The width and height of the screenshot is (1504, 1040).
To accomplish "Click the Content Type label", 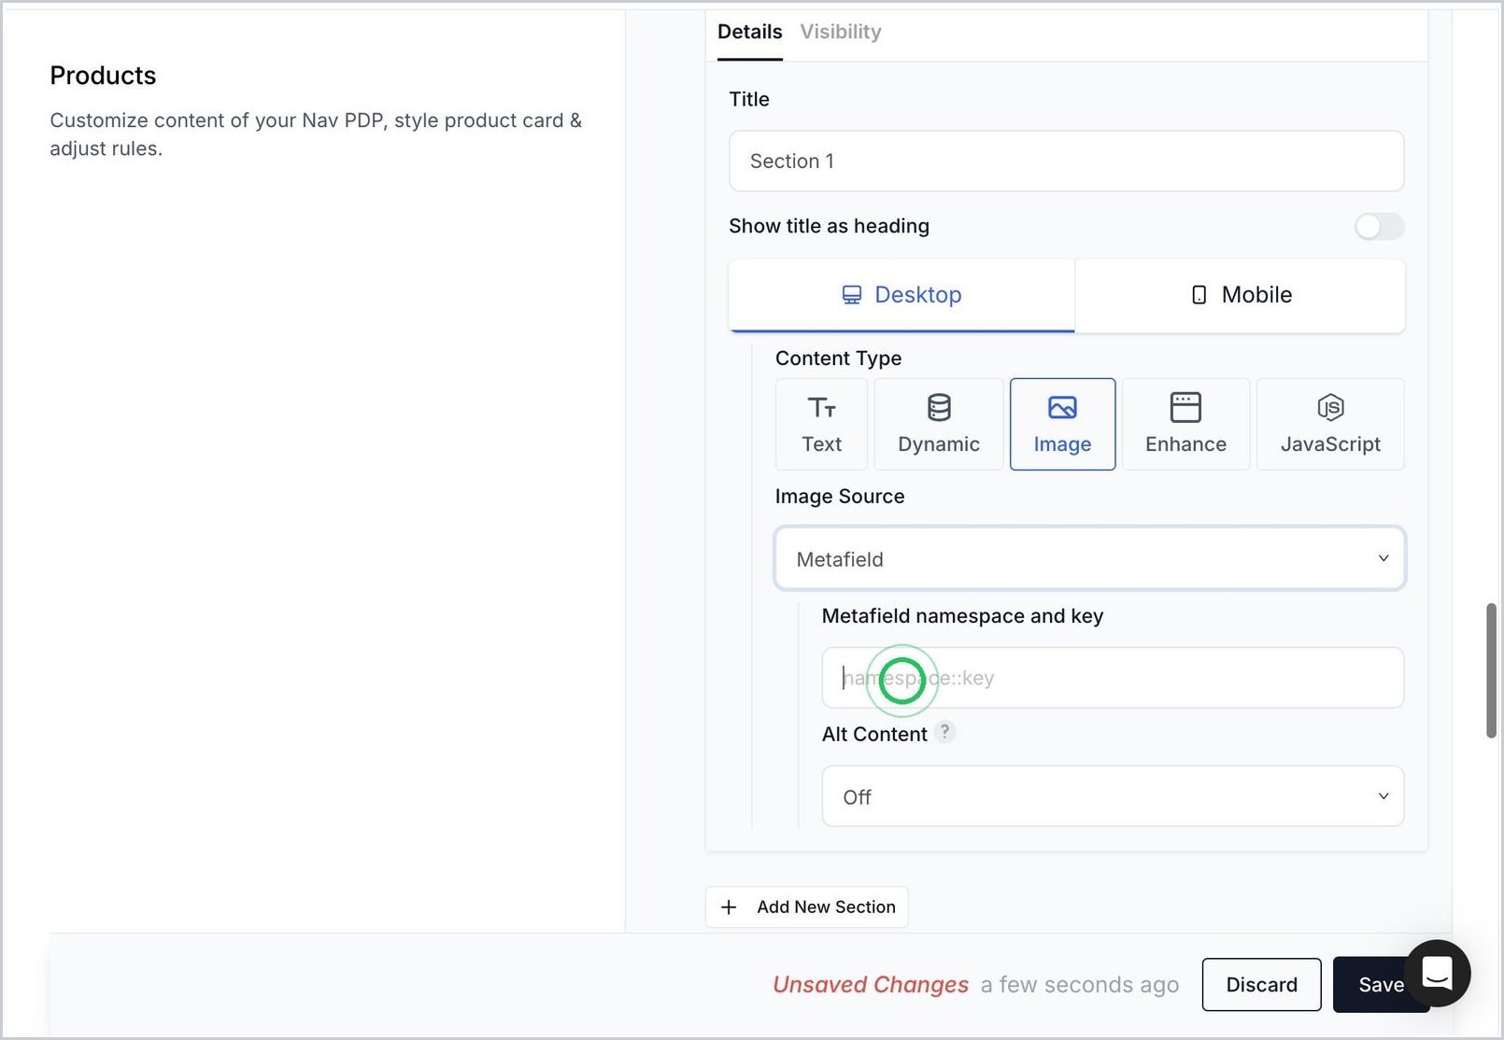I will (838, 358).
